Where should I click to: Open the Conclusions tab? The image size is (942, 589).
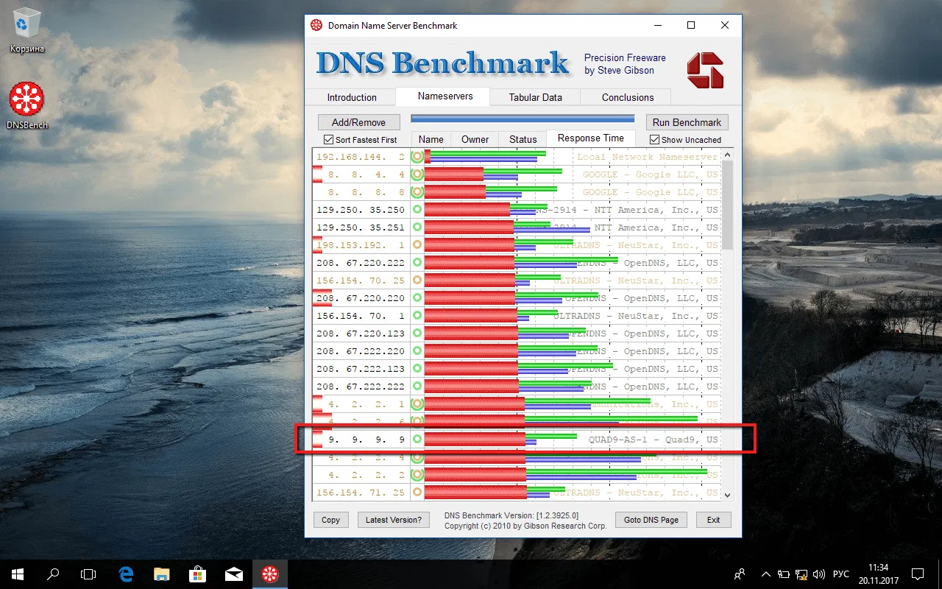pyautogui.click(x=626, y=96)
